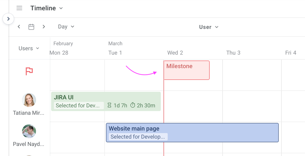
Task: Click the March month label
Action: (115, 43)
